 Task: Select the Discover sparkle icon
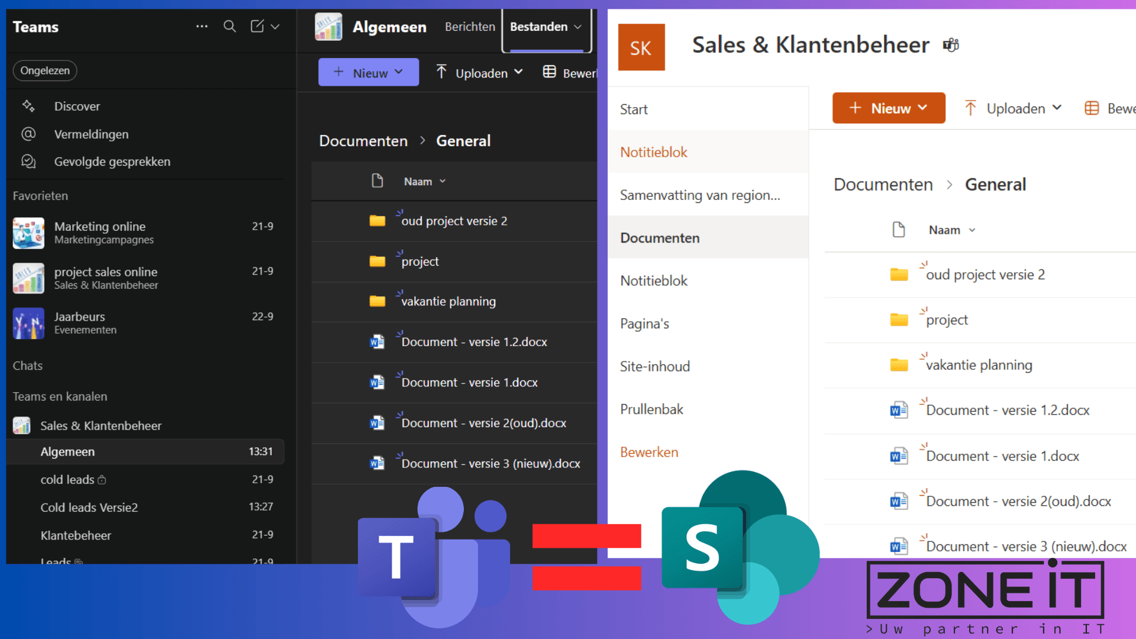28,106
